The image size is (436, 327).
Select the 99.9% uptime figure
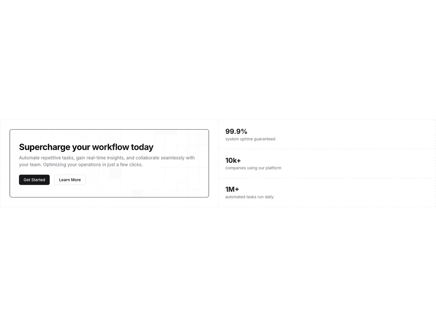pos(236,132)
